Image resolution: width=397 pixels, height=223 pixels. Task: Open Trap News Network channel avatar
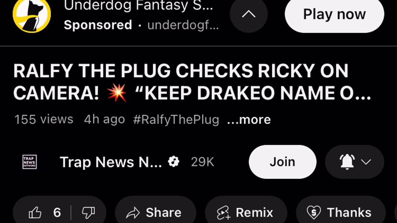30,162
